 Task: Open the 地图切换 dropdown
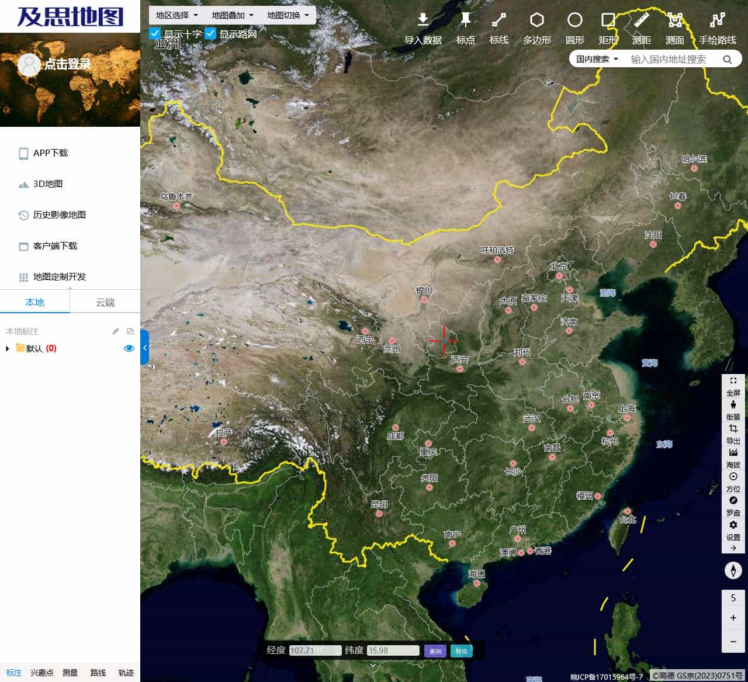click(x=288, y=15)
